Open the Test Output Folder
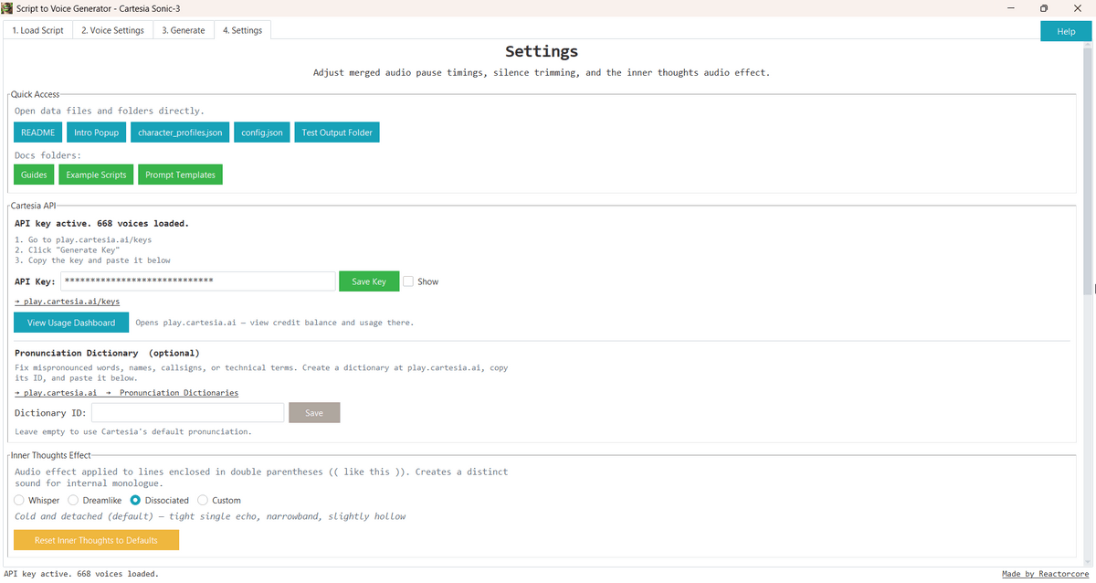 pyautogui.click(x=337, y=132)
